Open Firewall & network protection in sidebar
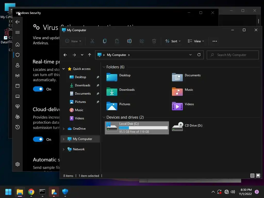 click(x=18, y=76)
